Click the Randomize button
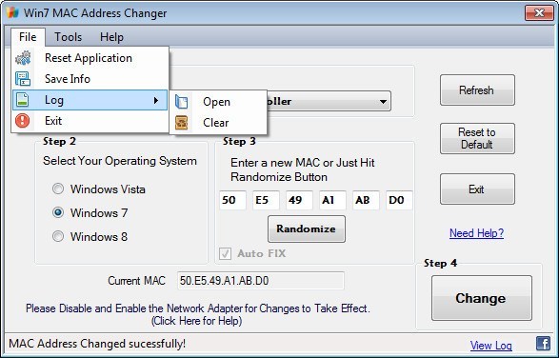The height and width of the screenshot is (358, 559). coord(307,229)
